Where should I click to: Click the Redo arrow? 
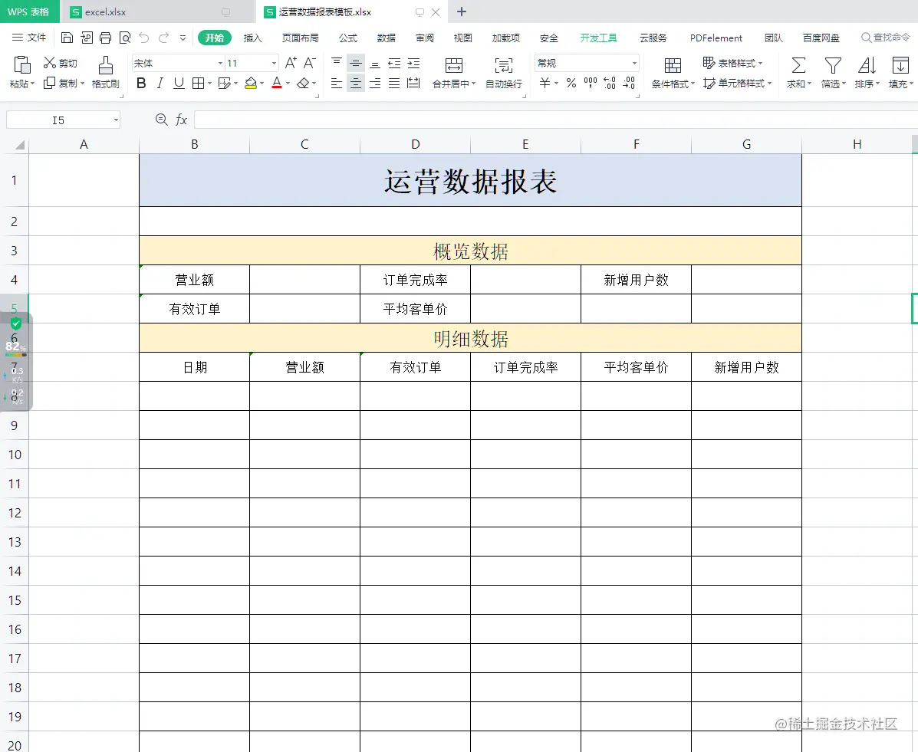click(163, 38)
